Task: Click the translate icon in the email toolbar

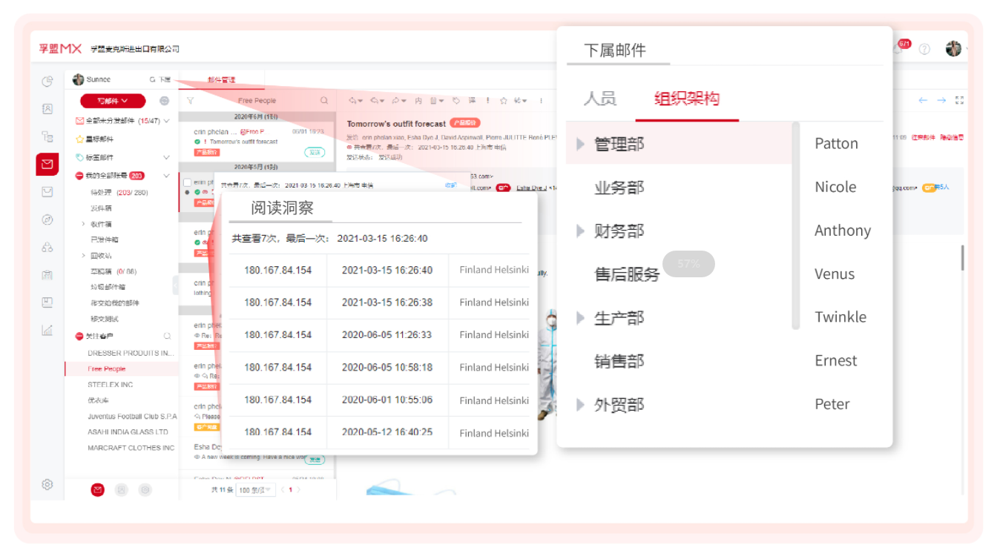Action: tap(473, 100)
